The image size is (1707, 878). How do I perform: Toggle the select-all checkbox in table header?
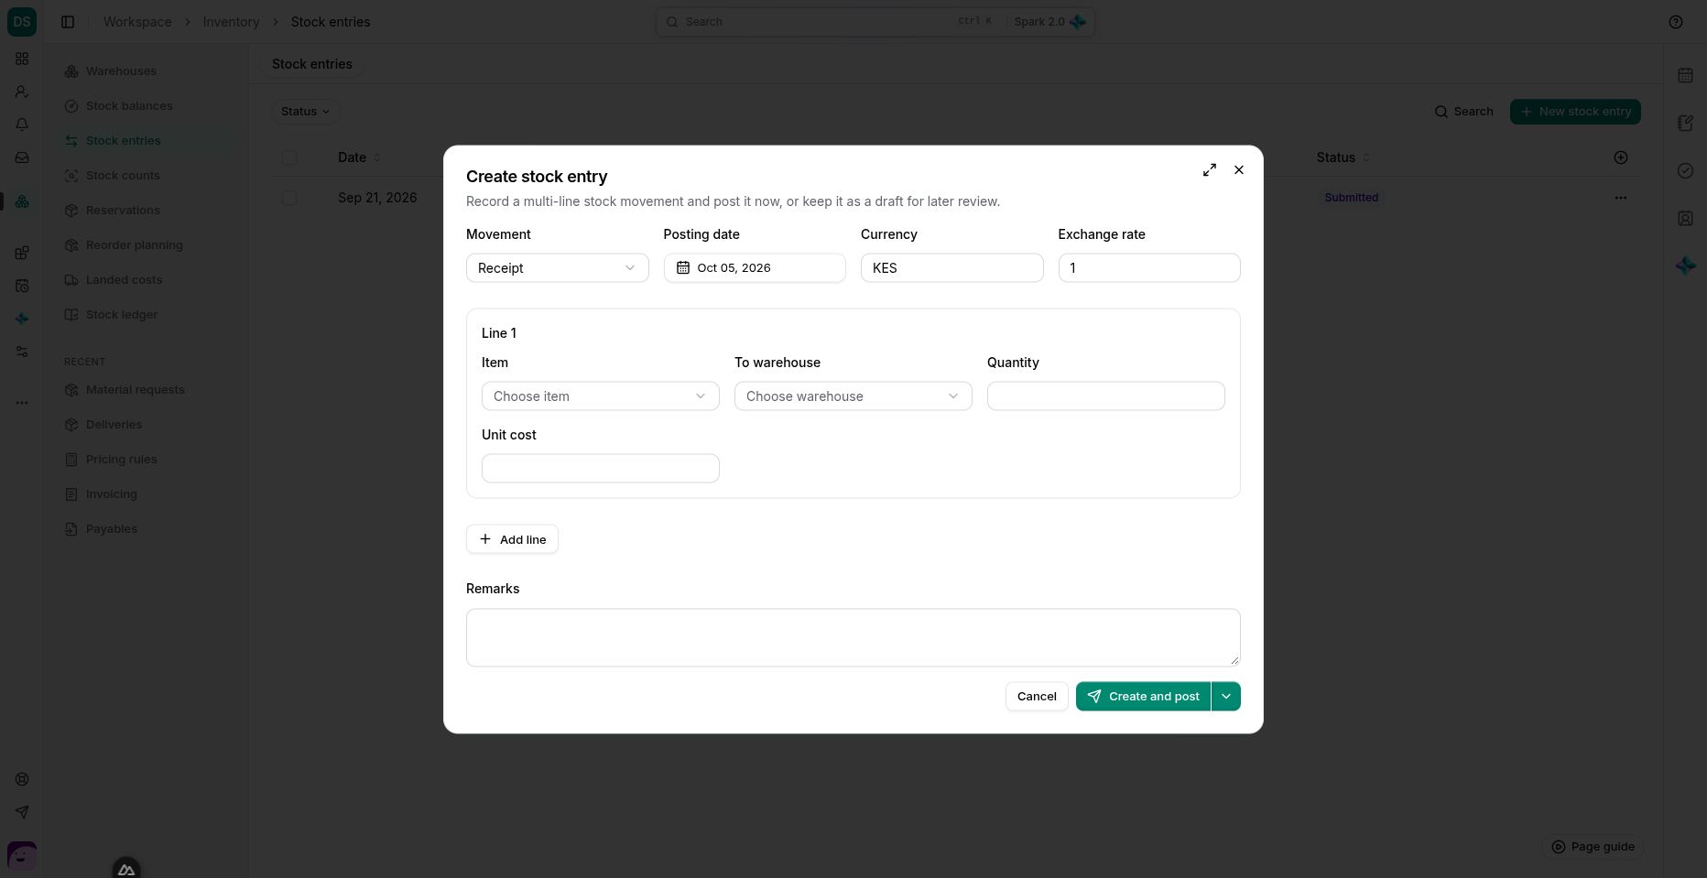[x=289, y=157]
